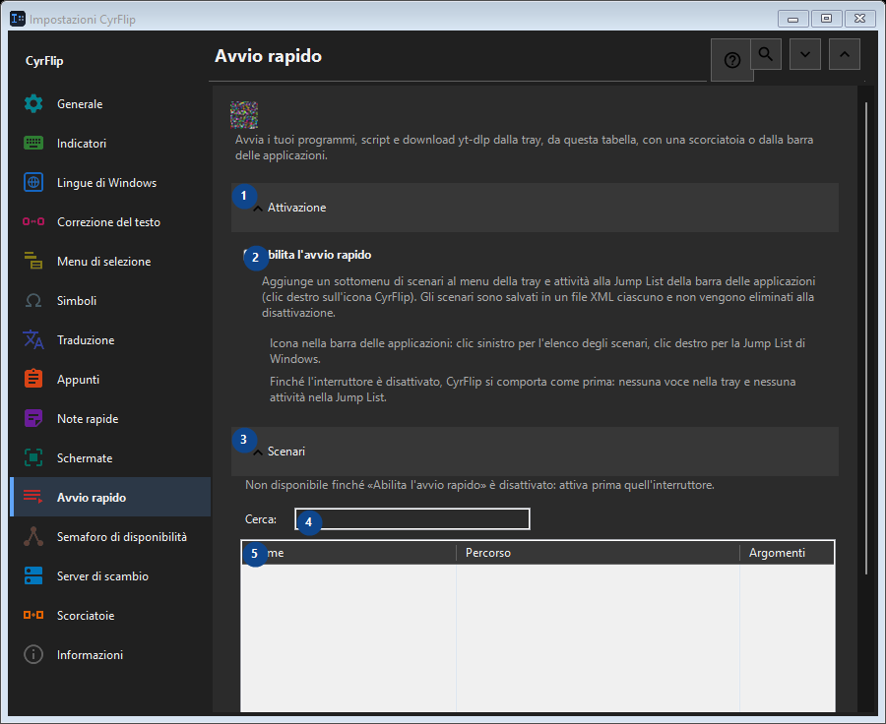Open Correzione del testo icon

(33, 222)
